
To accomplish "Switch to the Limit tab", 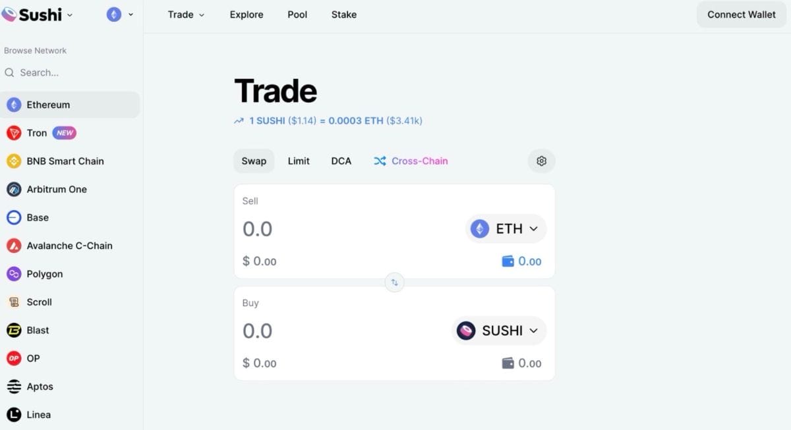I will tap(299, 160).
